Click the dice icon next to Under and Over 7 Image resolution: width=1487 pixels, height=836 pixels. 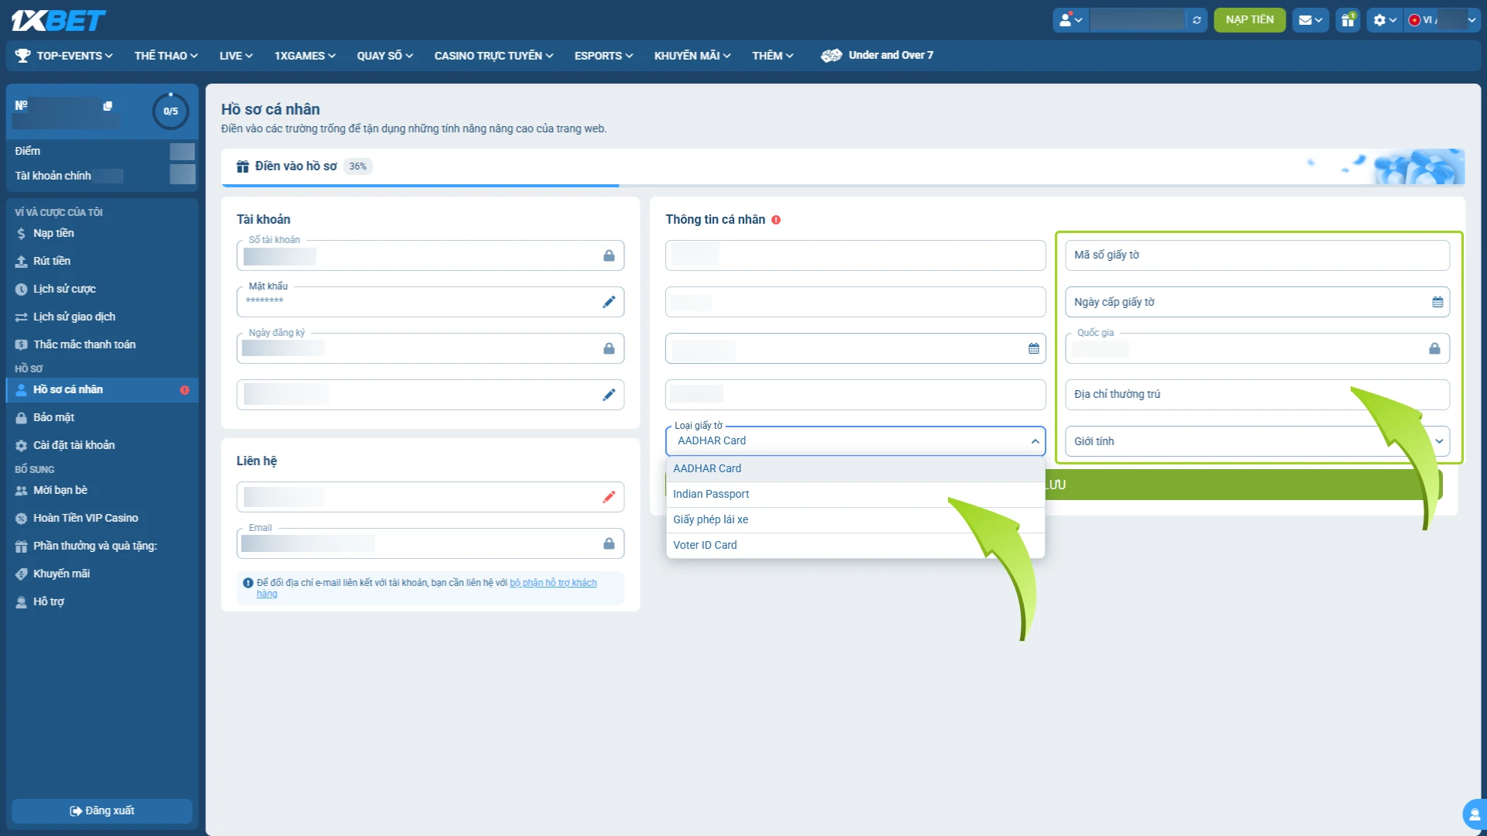pos(831,56)
